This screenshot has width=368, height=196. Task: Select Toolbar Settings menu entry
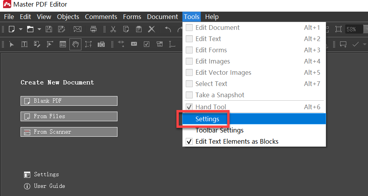point(219,130)
